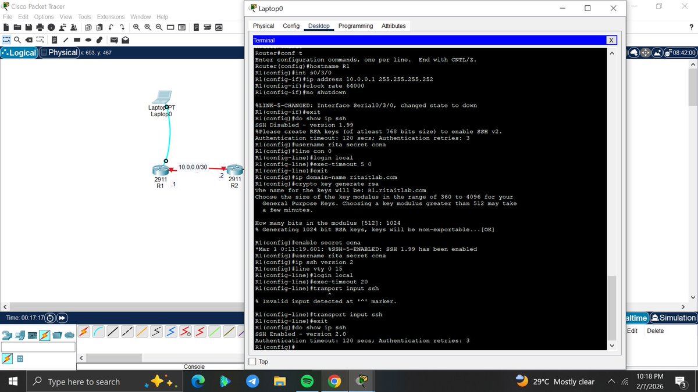Pick the automatic connection lightning cable

pyautogui.click(x=84, y=332)
